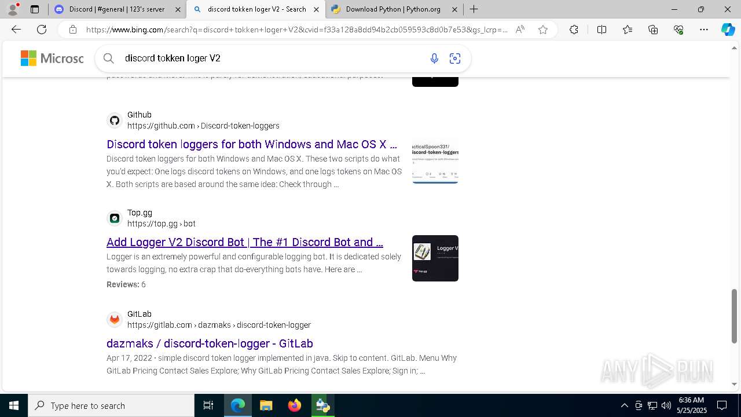The image size is (741, 417).
Task: Open the Windows Start menu
Action: 14,405
